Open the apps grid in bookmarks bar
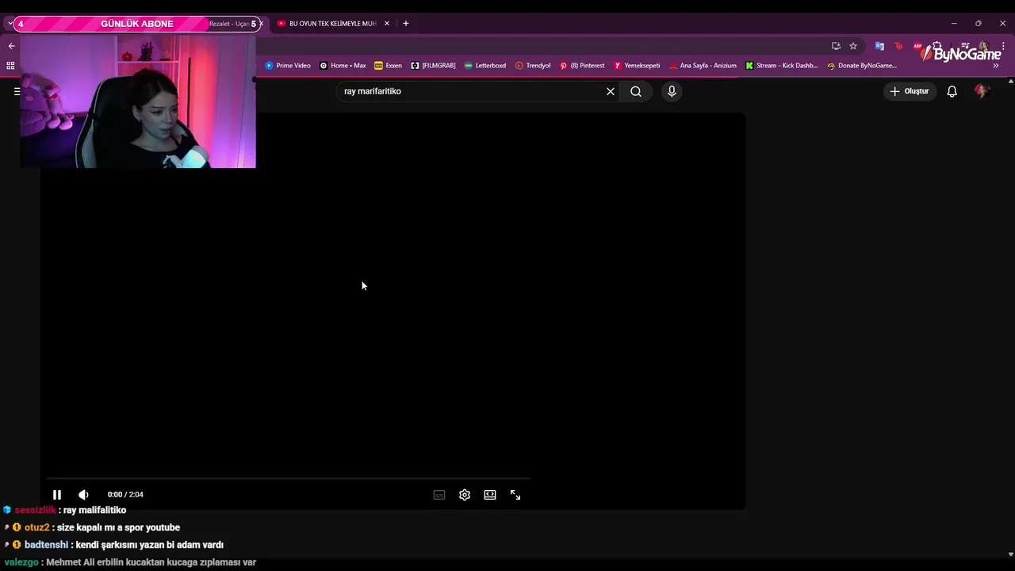Image resolution: width=1015 pixels, height=571 pixels. 10,66
